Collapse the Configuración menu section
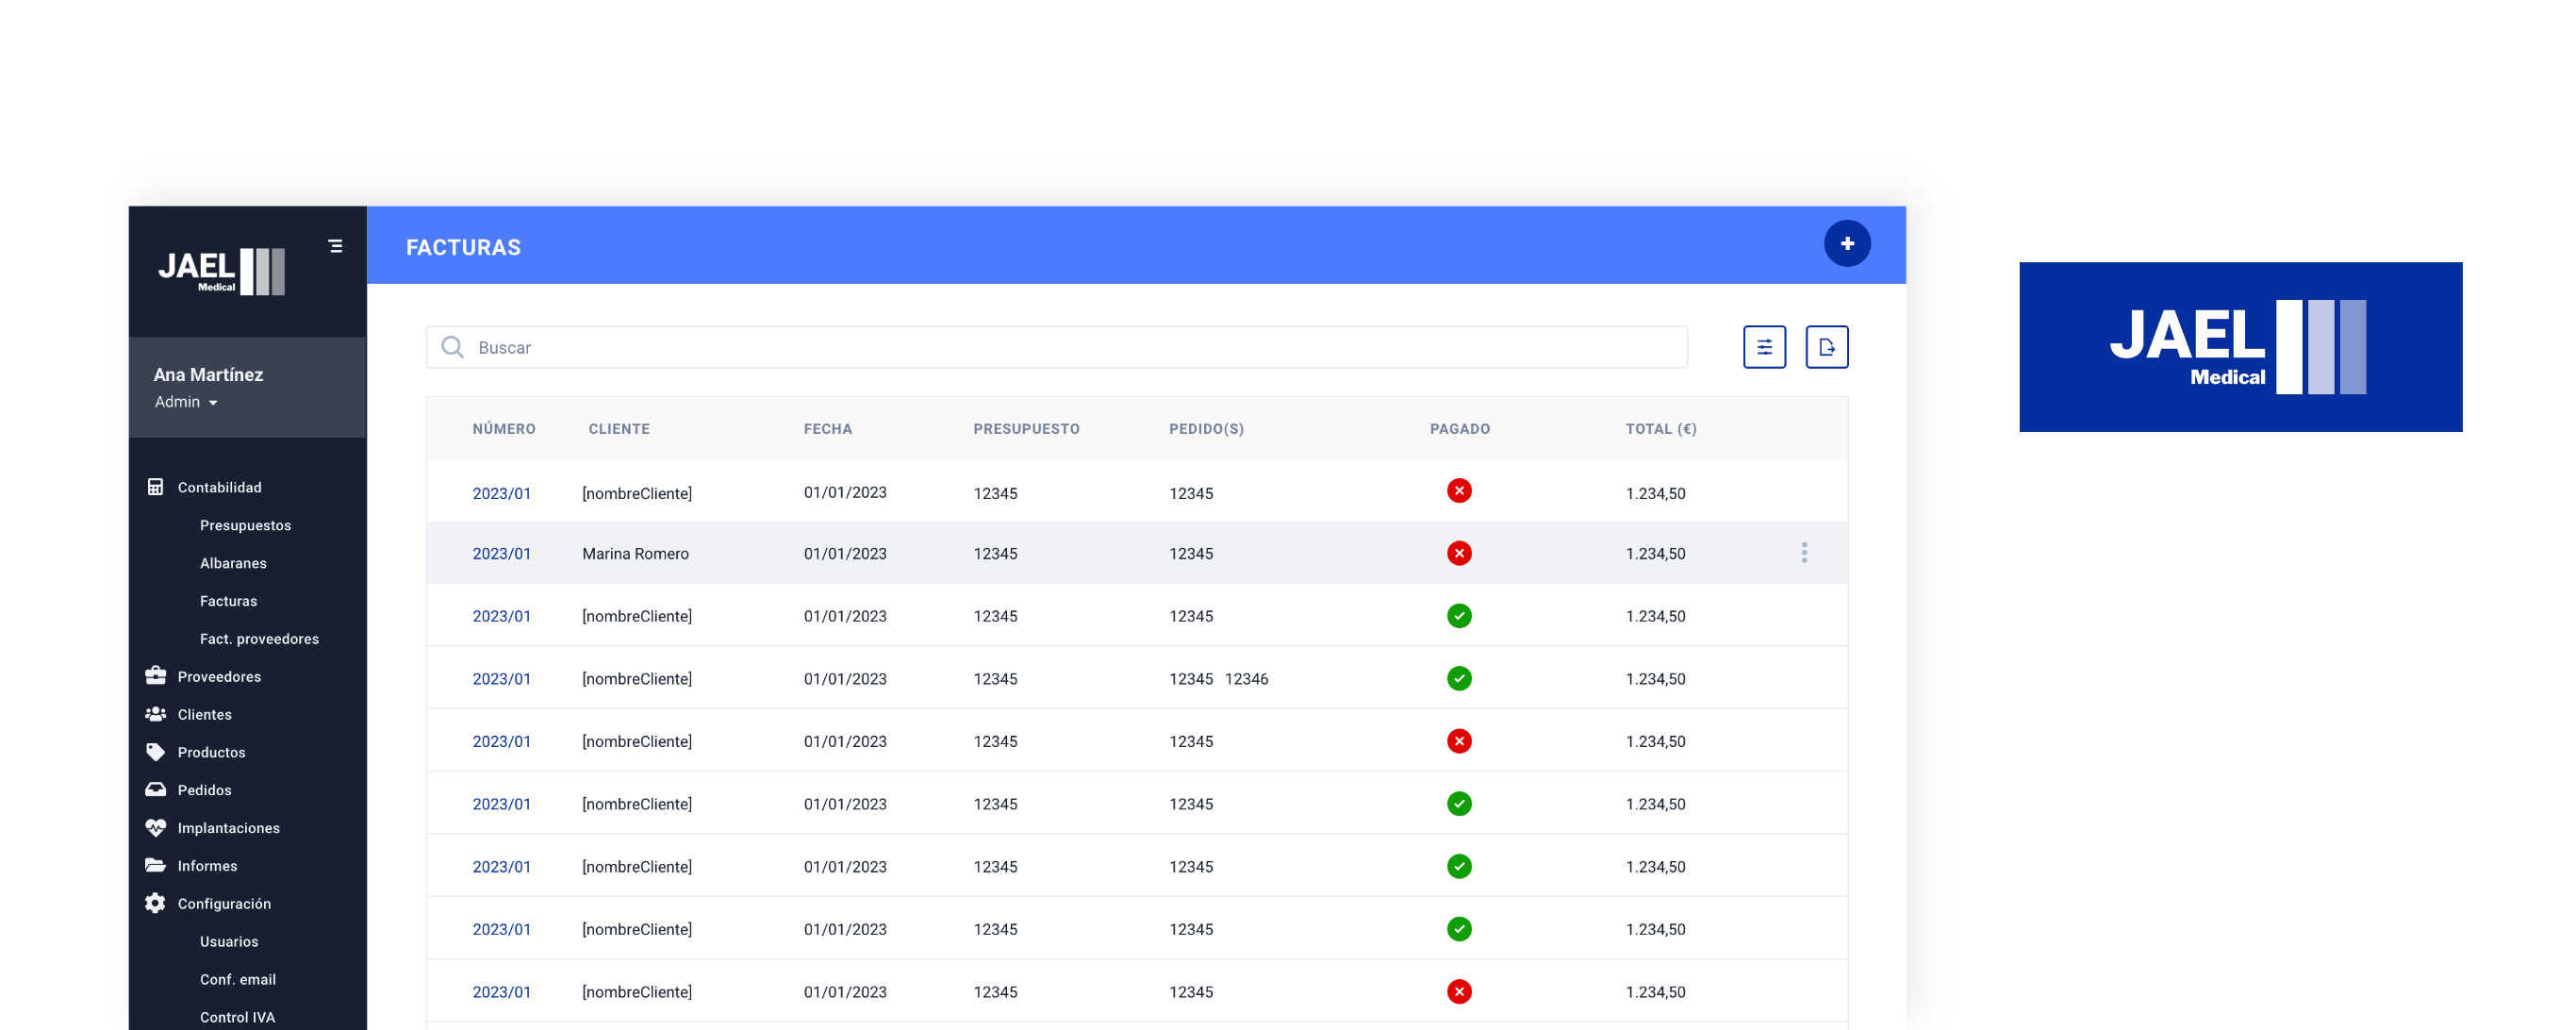The image size is (2576, 1030). click(223, 903)
